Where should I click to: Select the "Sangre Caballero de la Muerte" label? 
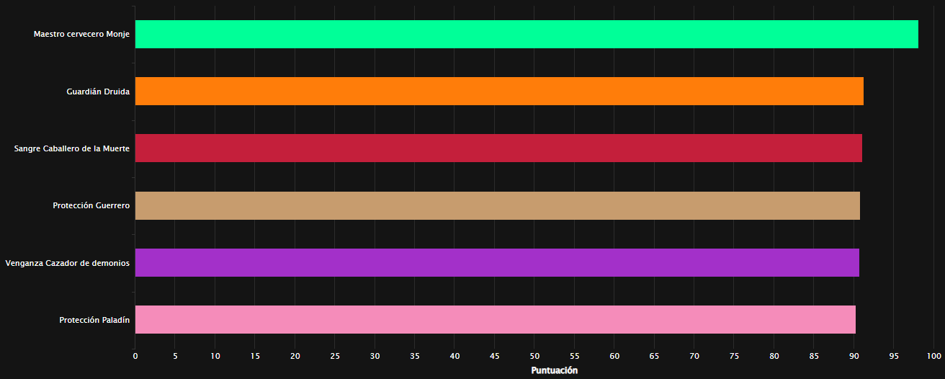point(72,148)
